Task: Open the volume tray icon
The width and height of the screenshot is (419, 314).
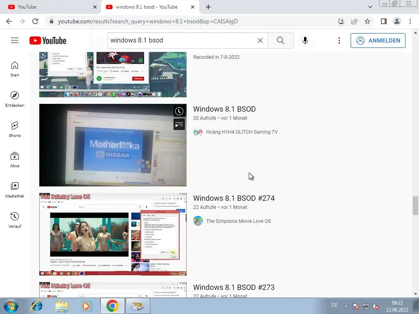Action: click(x=376, y=306)
